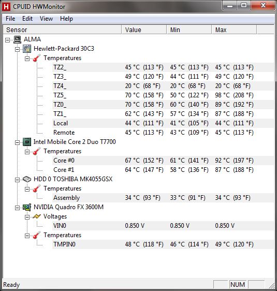Open the Edit menu

pyautogui.click(x=27, y=19)
